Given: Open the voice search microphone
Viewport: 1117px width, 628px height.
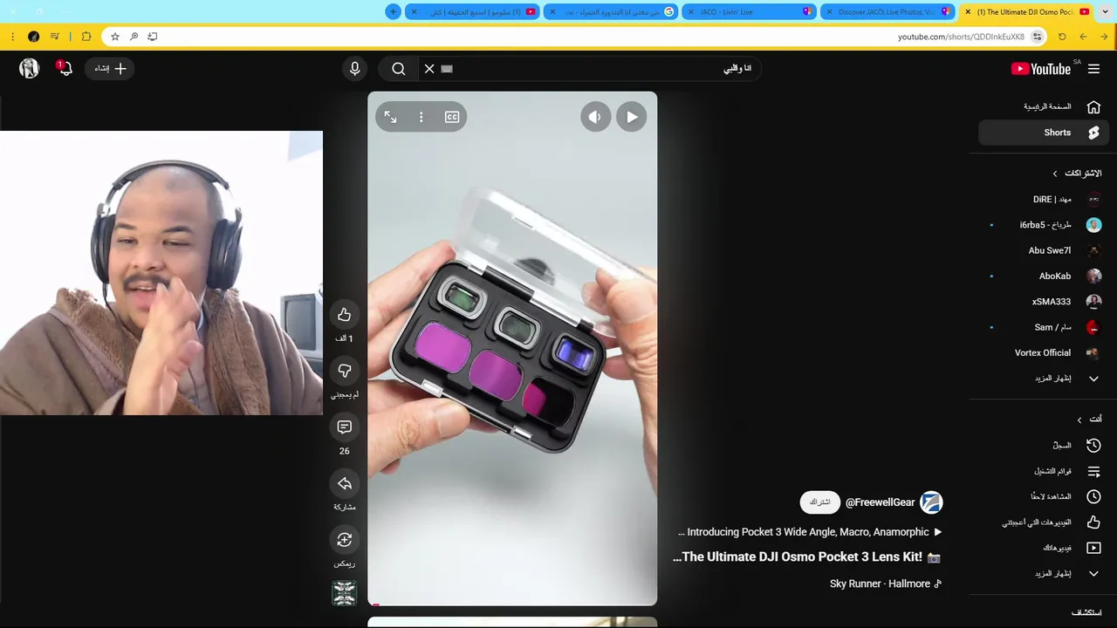Looking at the screenshot, I should click(354, 69).
